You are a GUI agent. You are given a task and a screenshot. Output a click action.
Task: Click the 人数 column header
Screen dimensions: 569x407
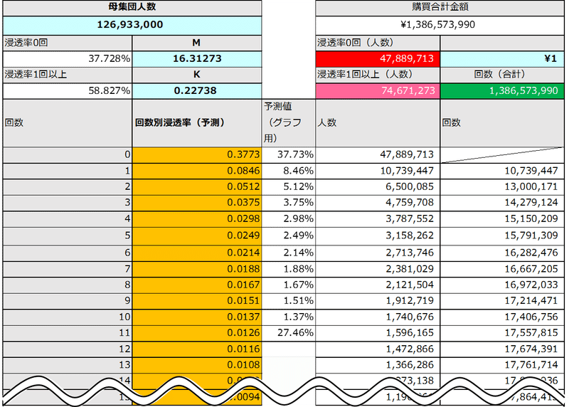click(378, 123)
